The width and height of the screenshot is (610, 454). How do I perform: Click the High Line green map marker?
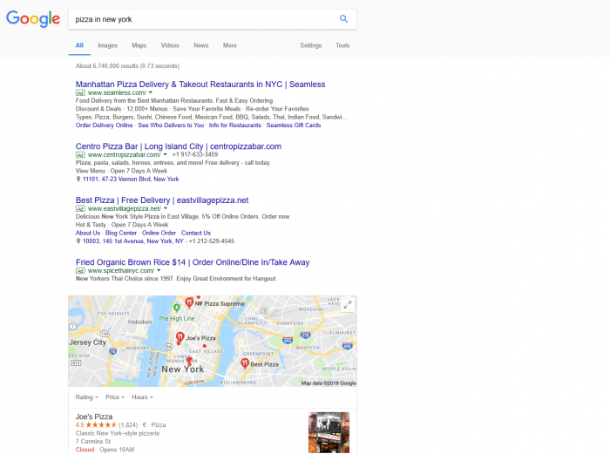pyautogui.click(x=176, y=308)
